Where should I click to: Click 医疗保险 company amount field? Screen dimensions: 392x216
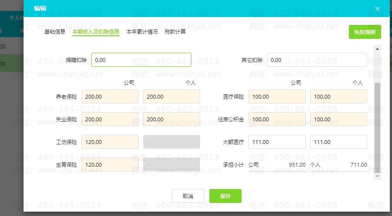277,96
